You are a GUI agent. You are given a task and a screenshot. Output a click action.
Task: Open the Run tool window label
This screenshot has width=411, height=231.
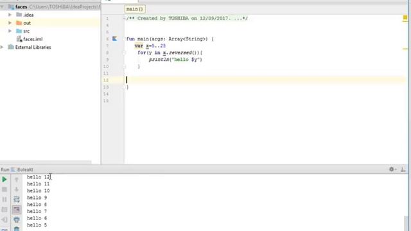[5, 169]
